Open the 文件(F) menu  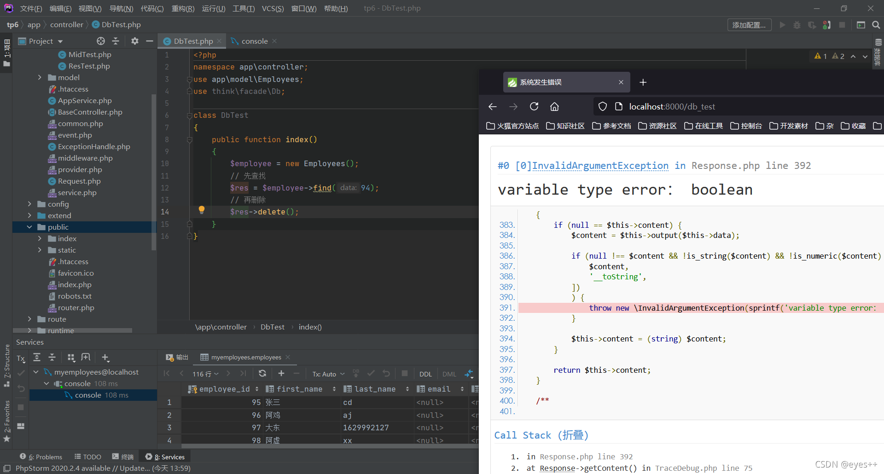click(31, 8)
